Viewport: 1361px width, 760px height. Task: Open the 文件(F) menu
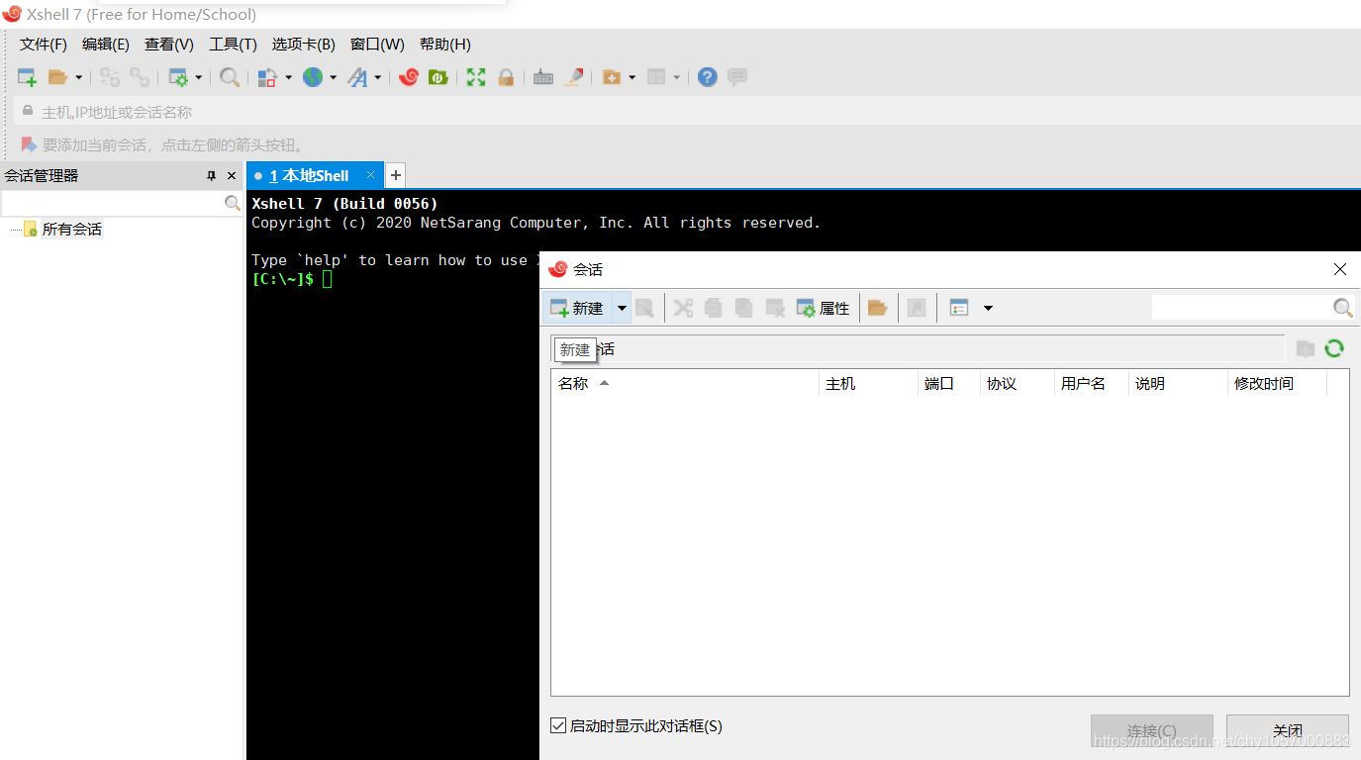pos(44,45)
